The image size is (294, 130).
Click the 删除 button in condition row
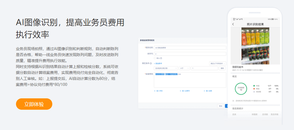(x=222, y=68)
